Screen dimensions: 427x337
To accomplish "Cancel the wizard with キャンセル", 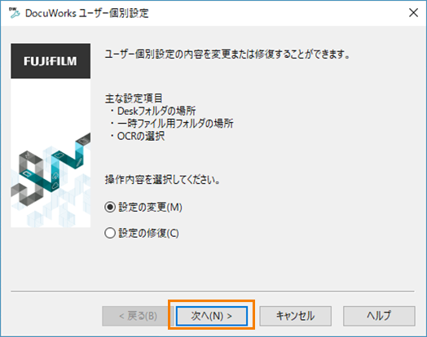I will pos(296,316).
